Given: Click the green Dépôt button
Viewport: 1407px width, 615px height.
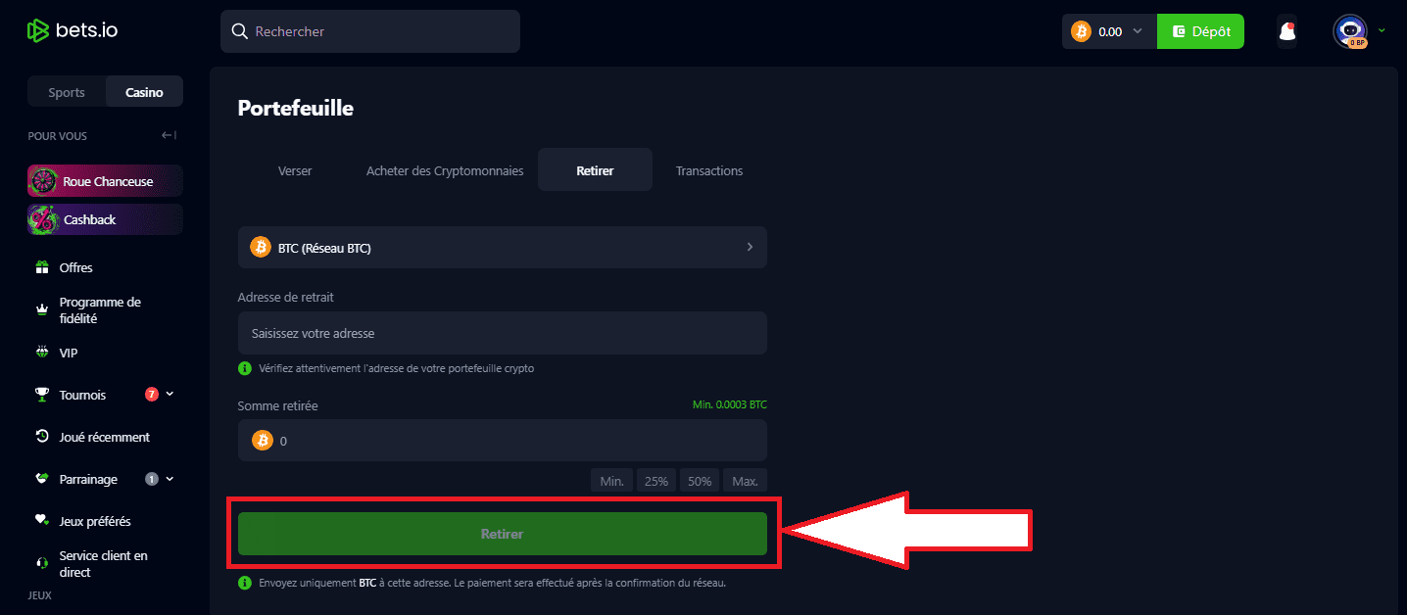Looking at the screenshot, I should [1200, 31].
